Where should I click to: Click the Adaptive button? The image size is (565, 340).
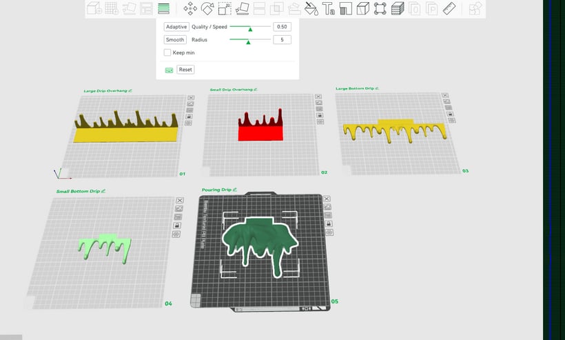tap(176, 27)
